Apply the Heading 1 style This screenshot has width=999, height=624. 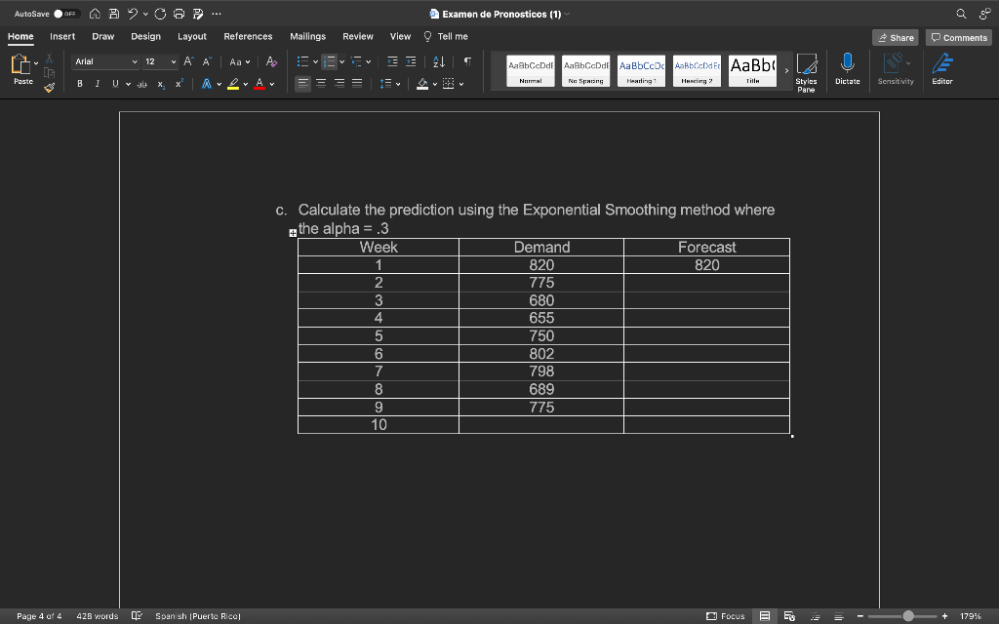[640, 69]
